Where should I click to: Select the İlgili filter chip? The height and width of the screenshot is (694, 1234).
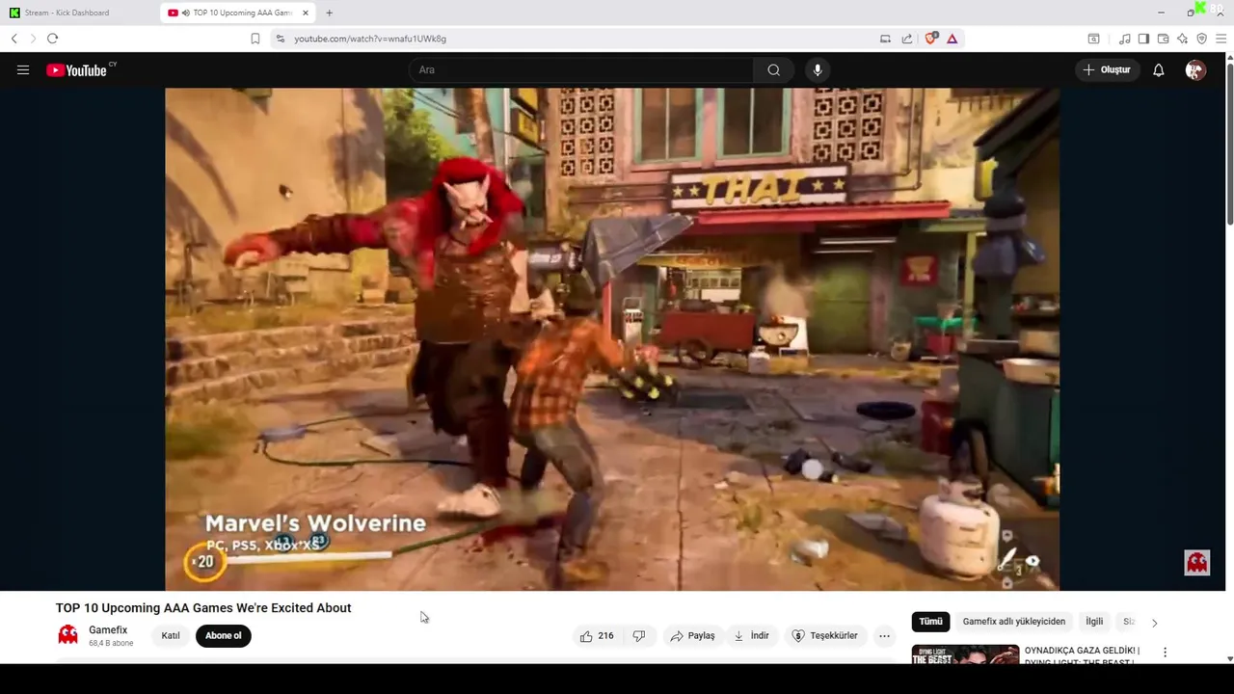point(1094,622)
